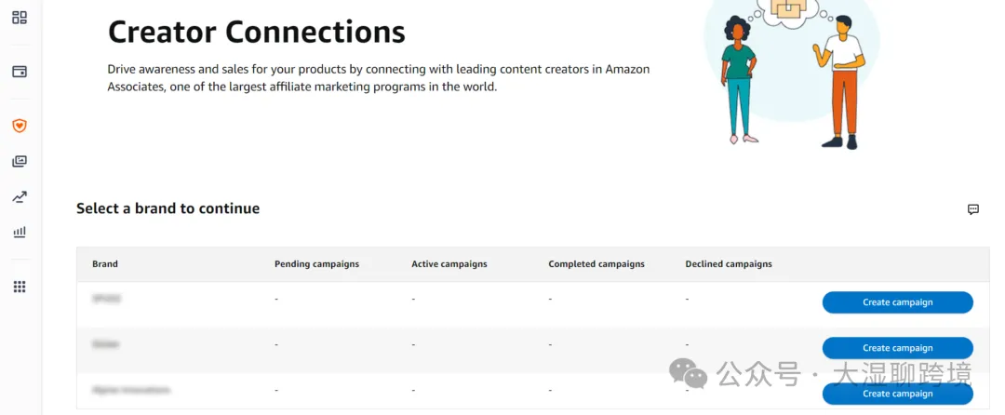The width and height of the screenshot is (1005, 415).
Task: Click the trending arrow chart icon
Action: point(19,196)
